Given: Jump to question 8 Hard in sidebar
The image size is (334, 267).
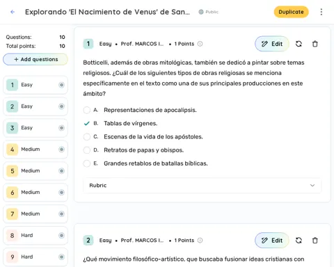Looking at the screenshot, I should pos(35,236).
